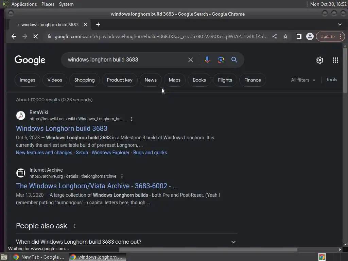Search by image with Google Lens icon

click(x=221, y=60)
